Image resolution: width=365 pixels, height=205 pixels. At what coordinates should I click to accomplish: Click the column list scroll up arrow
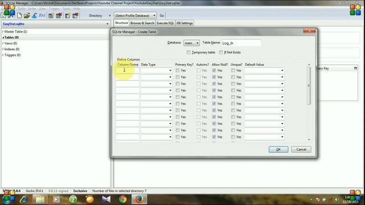click(309, 64)
